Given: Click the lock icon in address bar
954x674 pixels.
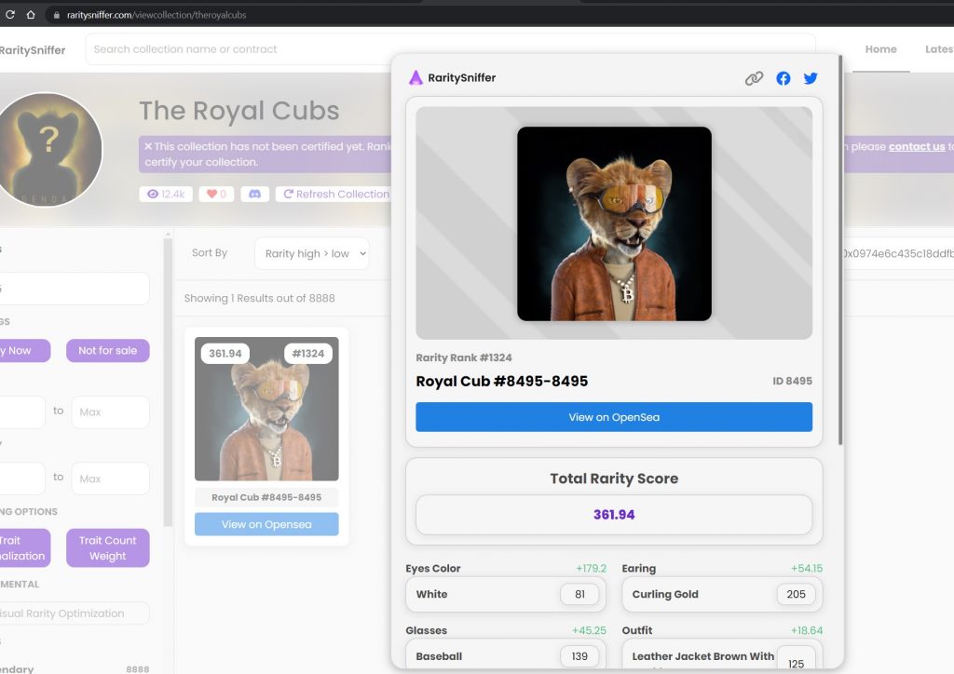Looking at the screenshot, I should [x=57, y=15].
